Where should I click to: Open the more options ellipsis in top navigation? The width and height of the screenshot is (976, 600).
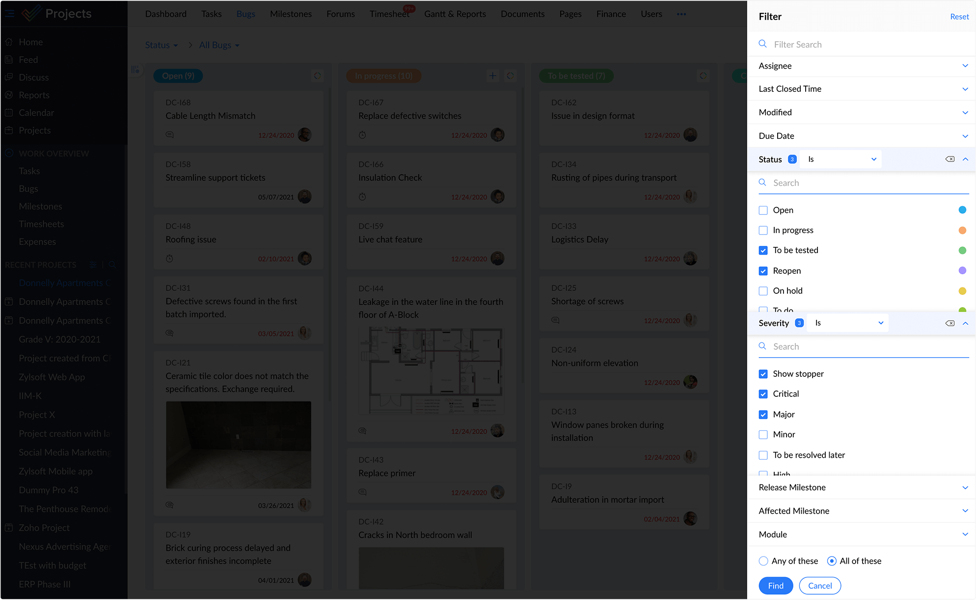click(x=681, y=14)
